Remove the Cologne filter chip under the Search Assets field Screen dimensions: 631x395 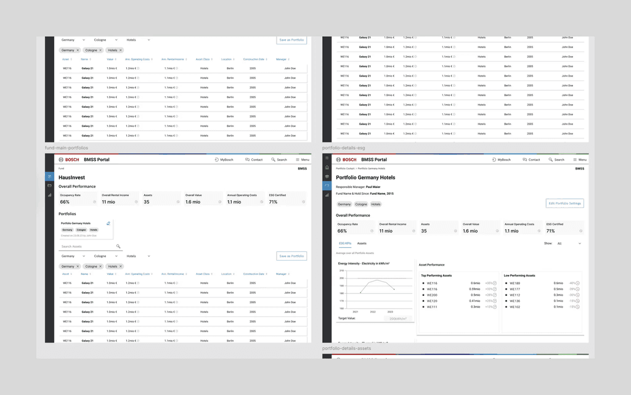[x=100, y=266]
